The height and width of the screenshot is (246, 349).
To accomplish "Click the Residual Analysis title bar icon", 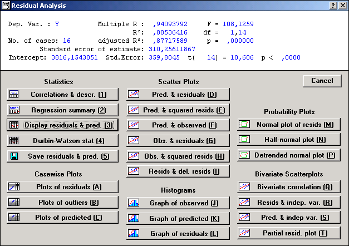I will click(x=6, y=6).
